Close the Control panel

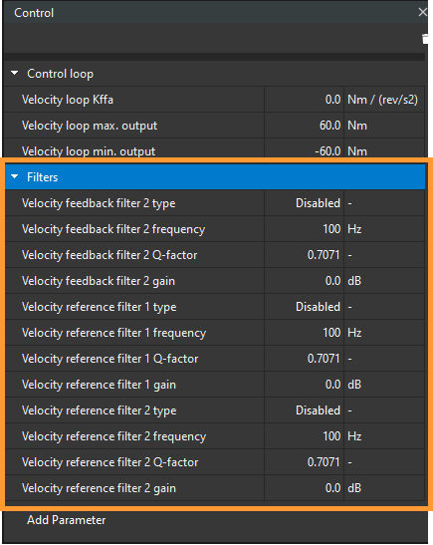423,12
